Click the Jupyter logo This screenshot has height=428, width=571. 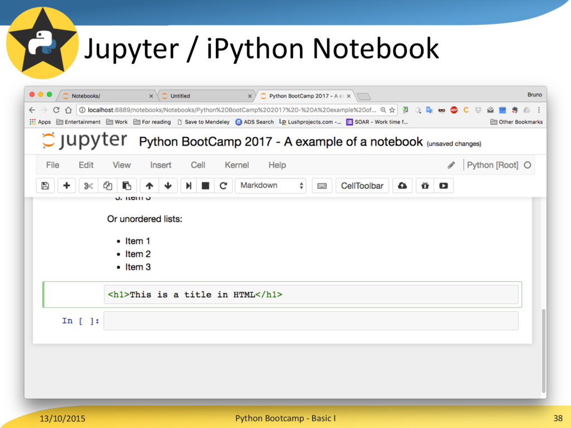(x=85, y=141)
